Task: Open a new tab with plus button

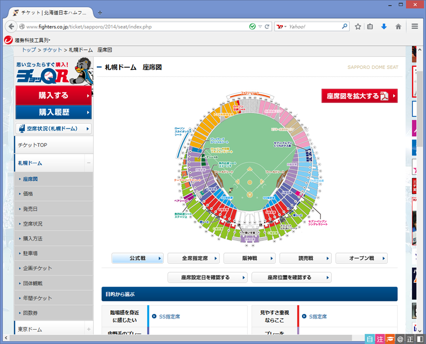Action: pyautogui.click(x=100, y=13)
